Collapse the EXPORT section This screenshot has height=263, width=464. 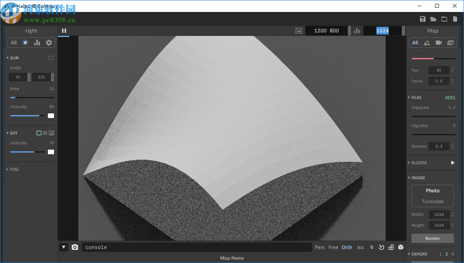tap(418, 254)
